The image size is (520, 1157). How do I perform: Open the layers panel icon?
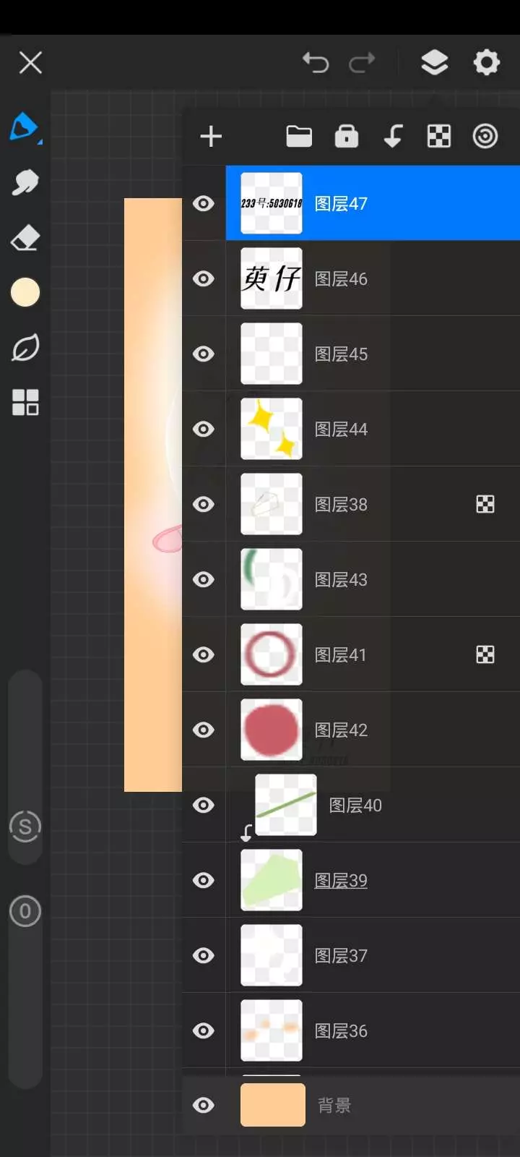[434, 63]
